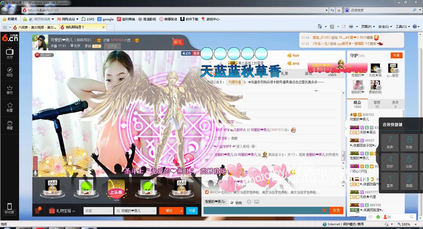423x229 pixels.
Task: Click the chat message input field
Action: [x=262, y=210]
